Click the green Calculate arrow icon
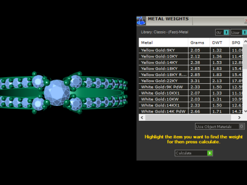The image size is (247, 185). tap(210, 153)
